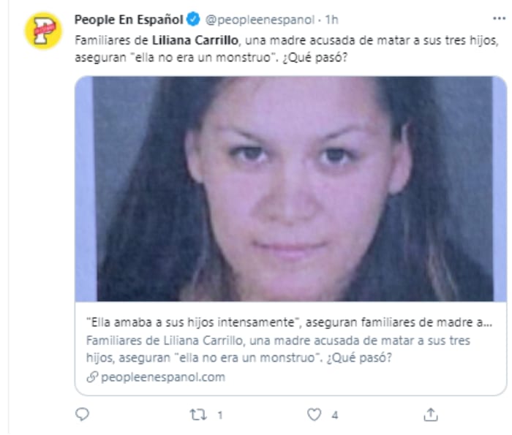The width and height of the screenshot is (512, 435).
Task: Open the peopleenespanol.com domain link
Action: (x=163, y=377)
